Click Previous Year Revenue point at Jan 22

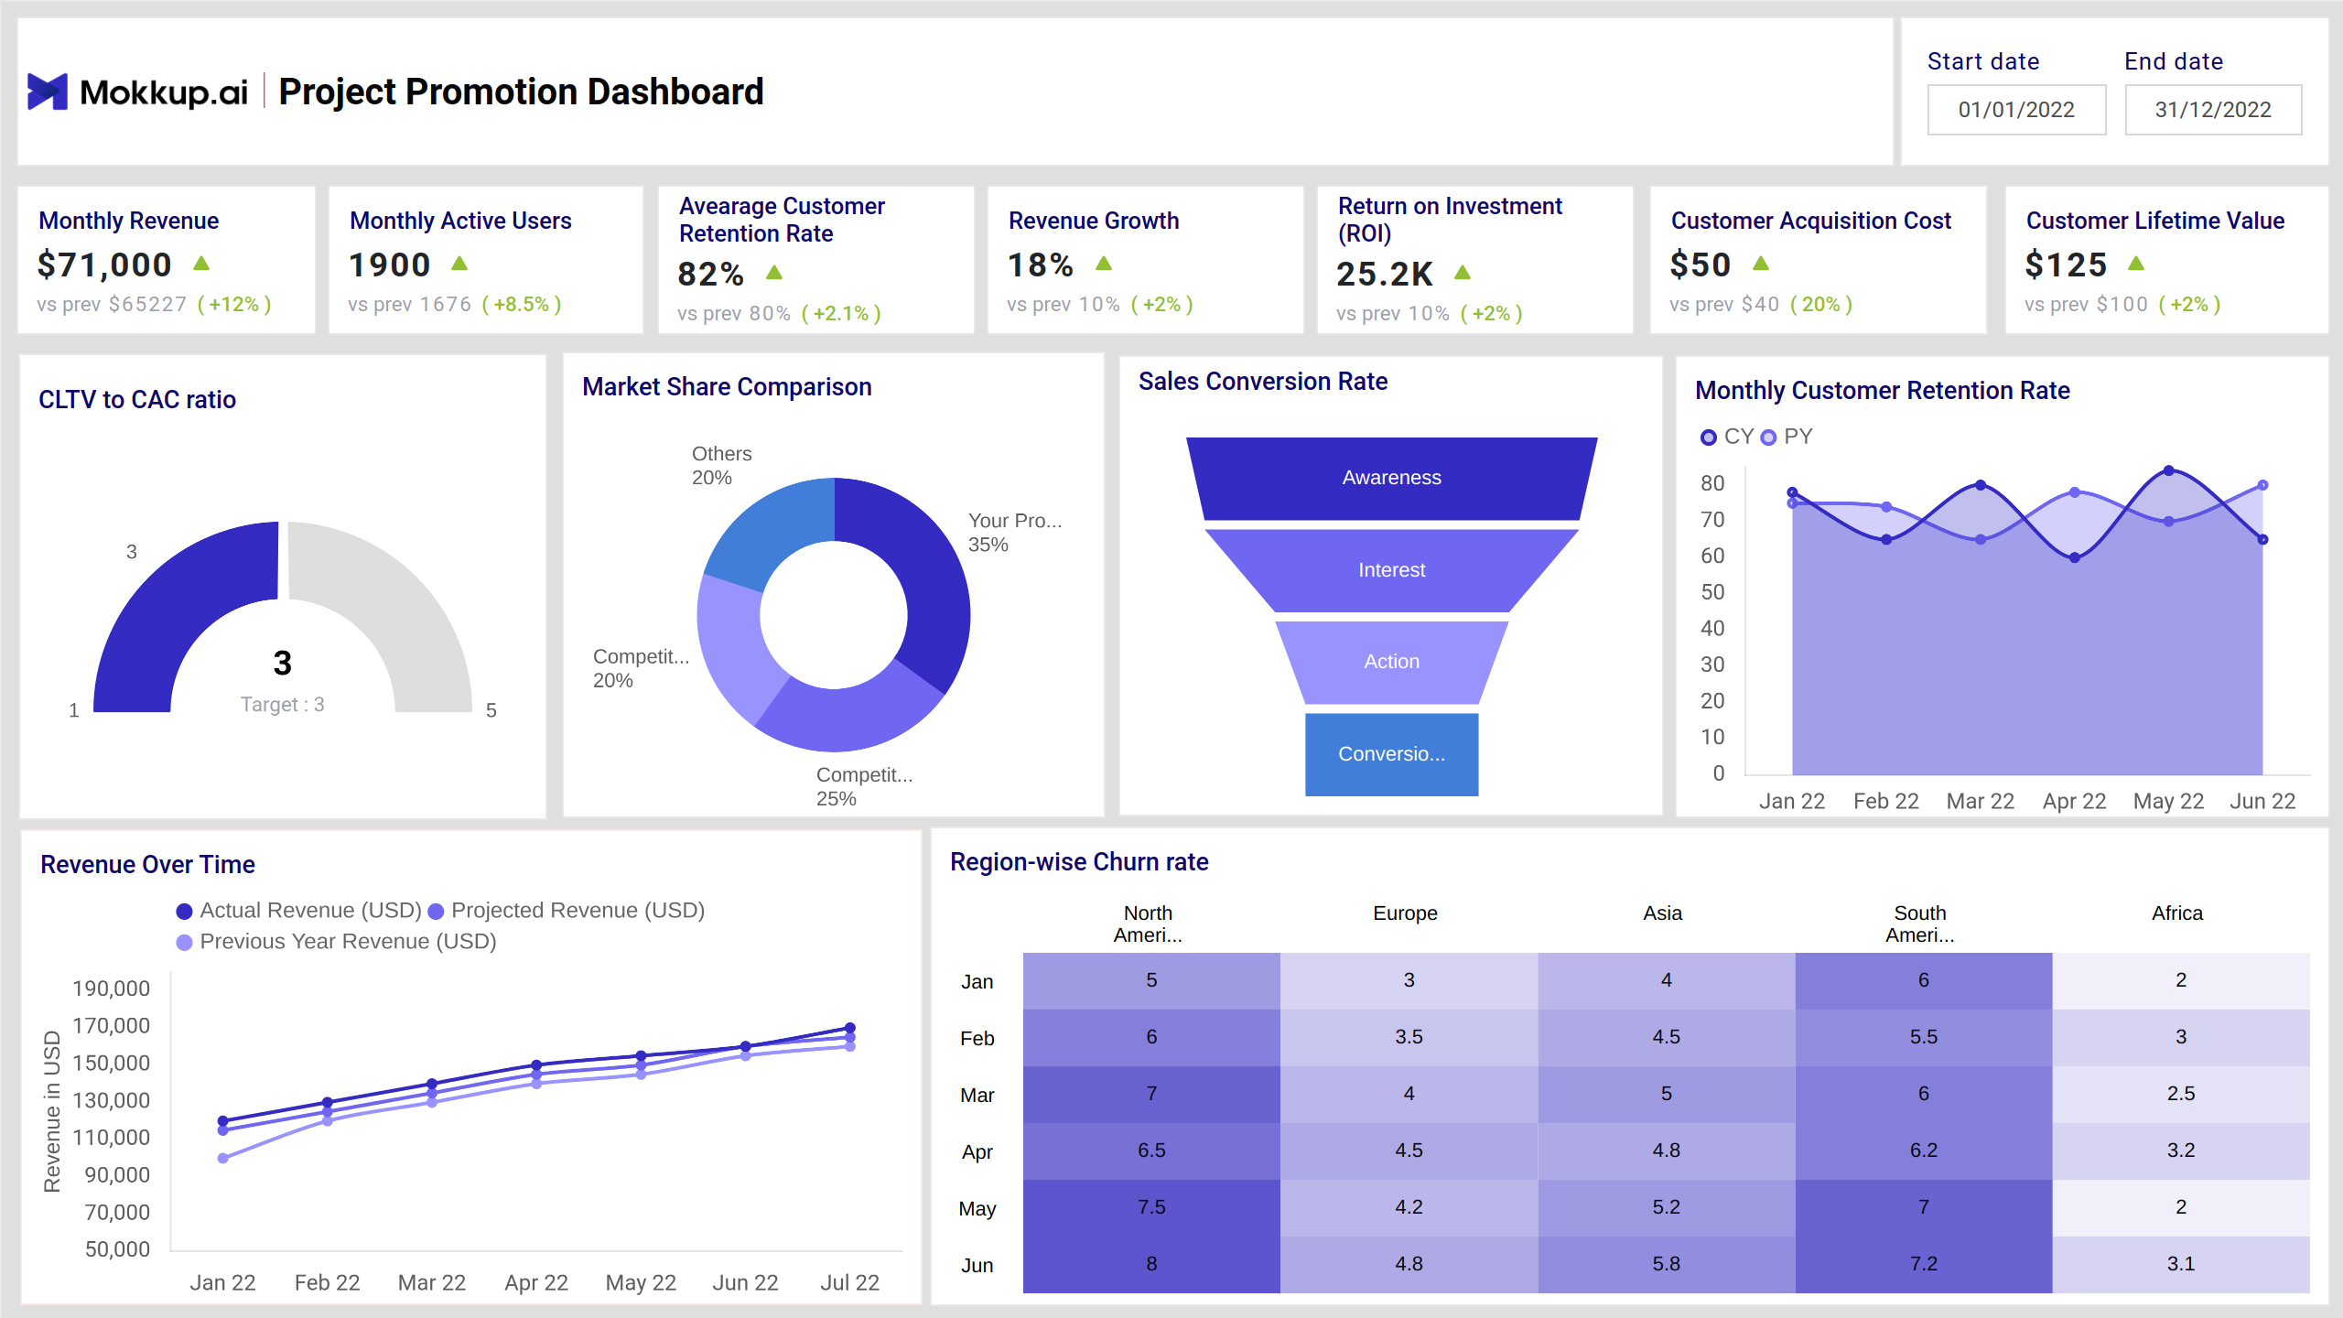click(222, 1158)
